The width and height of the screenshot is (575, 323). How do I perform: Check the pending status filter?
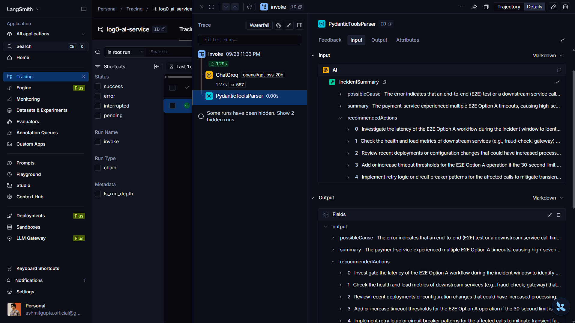click(98, 115)
